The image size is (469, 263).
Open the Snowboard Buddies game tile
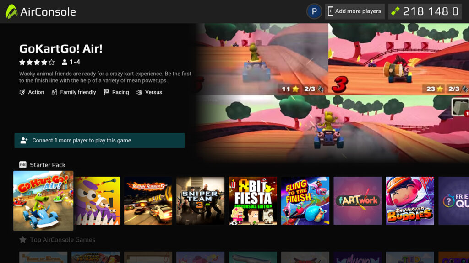pos(410,201)
